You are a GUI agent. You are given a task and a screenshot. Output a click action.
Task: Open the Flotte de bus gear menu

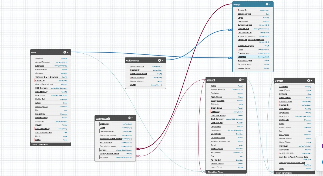click(x=160, y=60)
